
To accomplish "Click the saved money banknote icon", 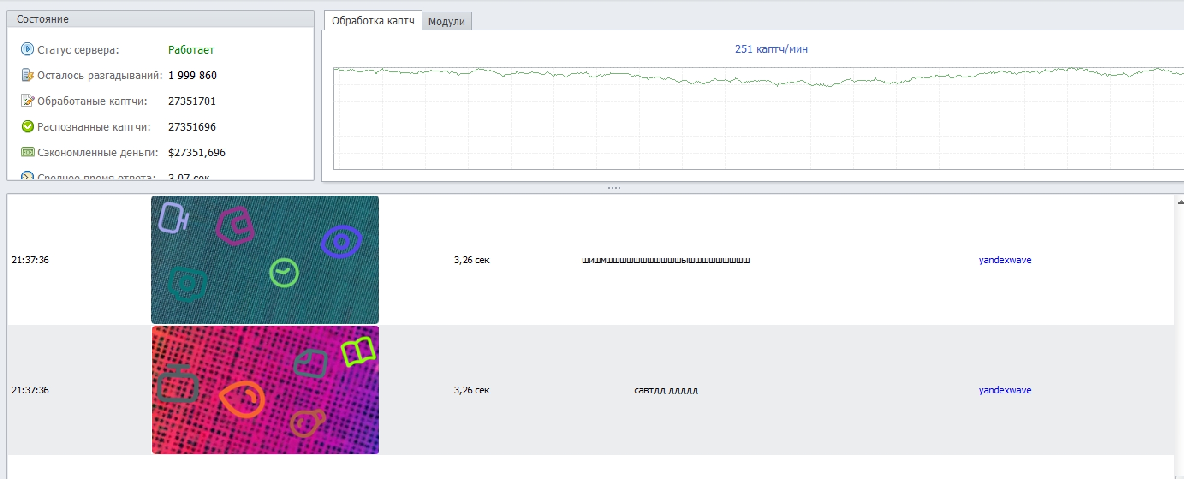I will click(27, 152).
